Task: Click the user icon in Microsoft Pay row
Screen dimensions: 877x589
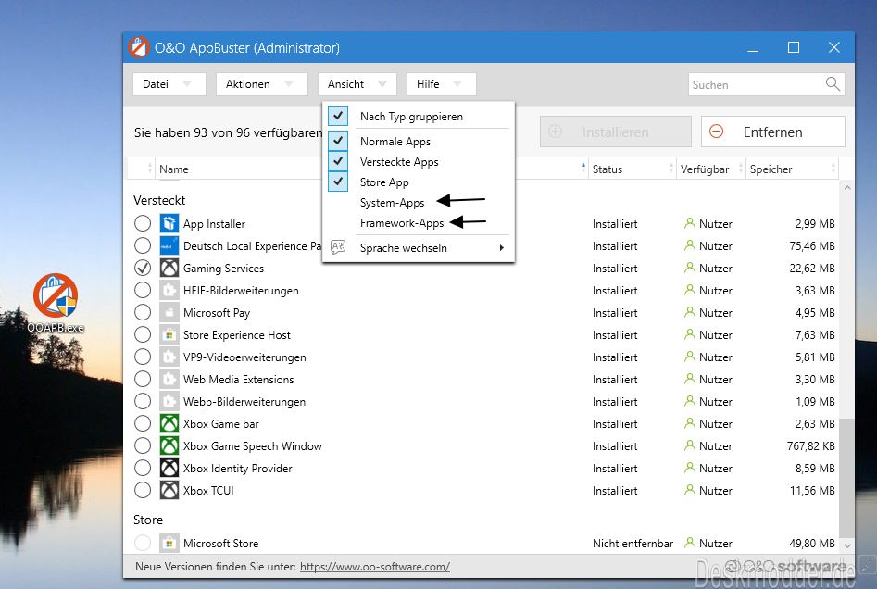Action: coord(690,312)
